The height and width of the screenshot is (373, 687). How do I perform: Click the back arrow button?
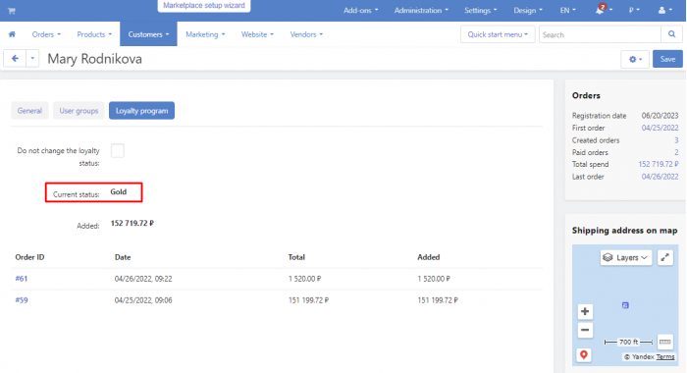(15, 58)
